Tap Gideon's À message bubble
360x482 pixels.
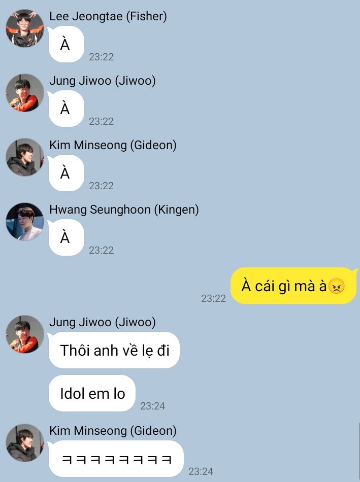tap(66, 173)
